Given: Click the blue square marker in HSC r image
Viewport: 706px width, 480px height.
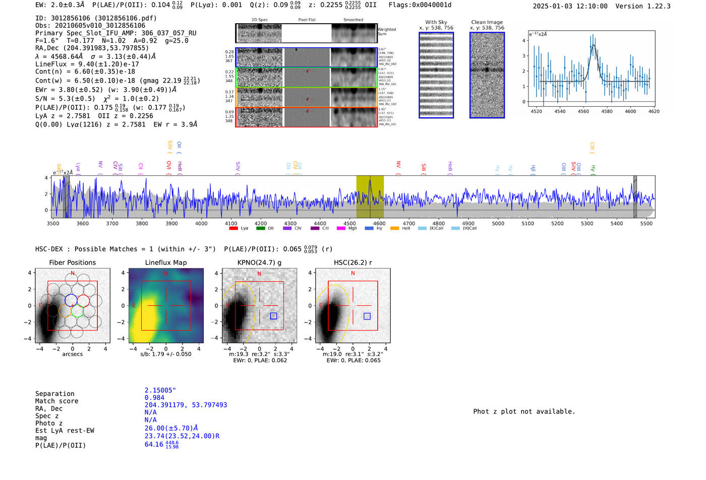Looking at the screenshot, I should (x=367, y=316).
